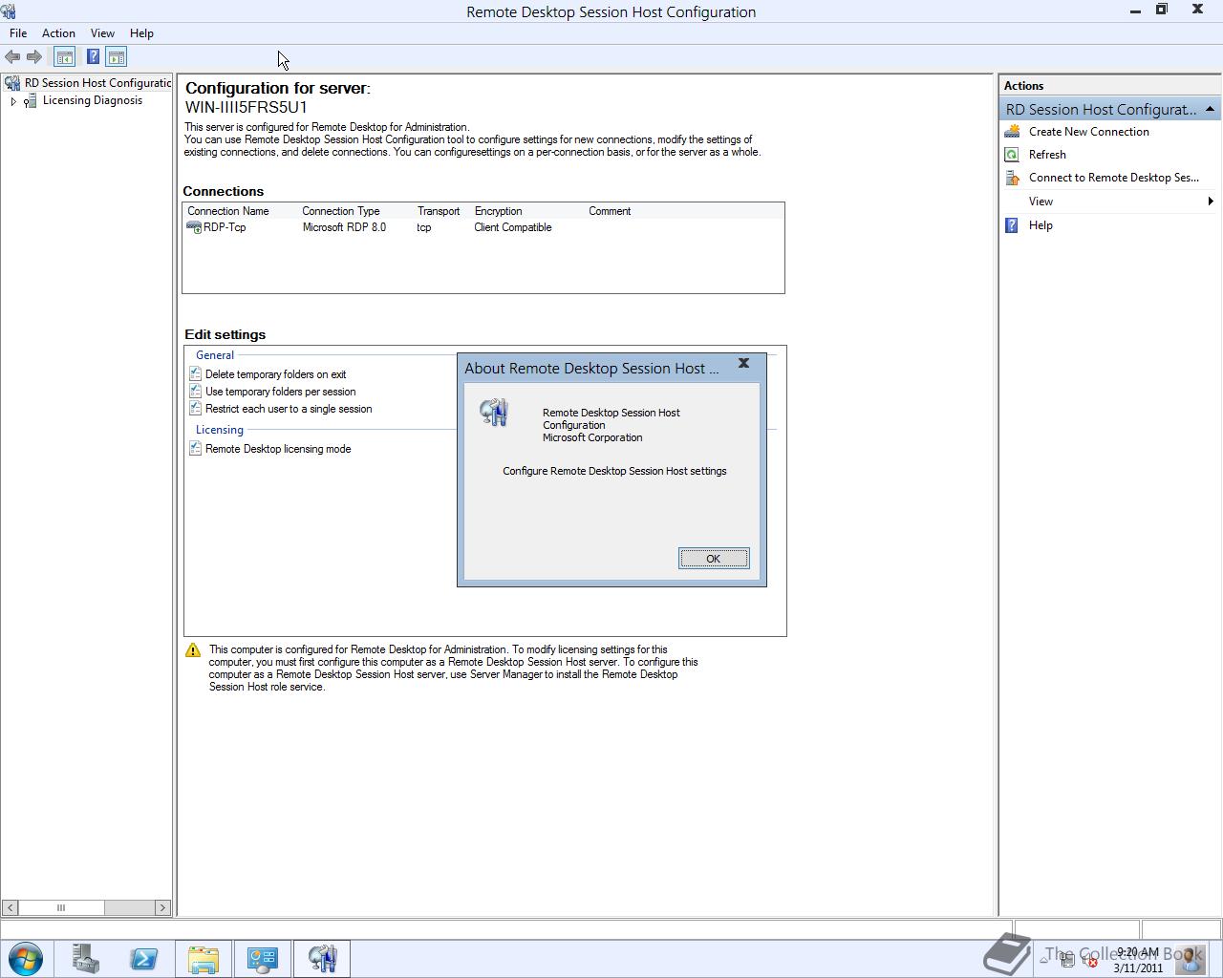
Task: Click Client Compatible encryption cell
Action: [x=513, y=227]
